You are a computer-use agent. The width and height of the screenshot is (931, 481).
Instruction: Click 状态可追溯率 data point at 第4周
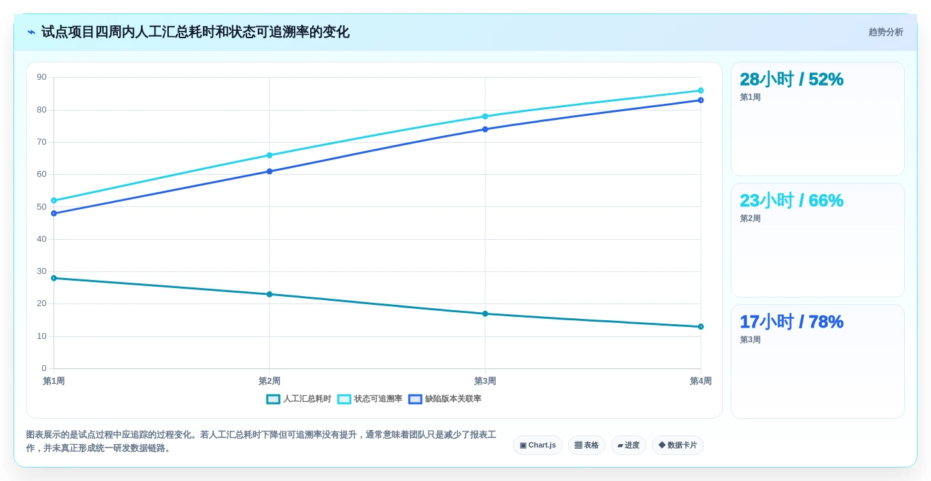pos(701,90)
